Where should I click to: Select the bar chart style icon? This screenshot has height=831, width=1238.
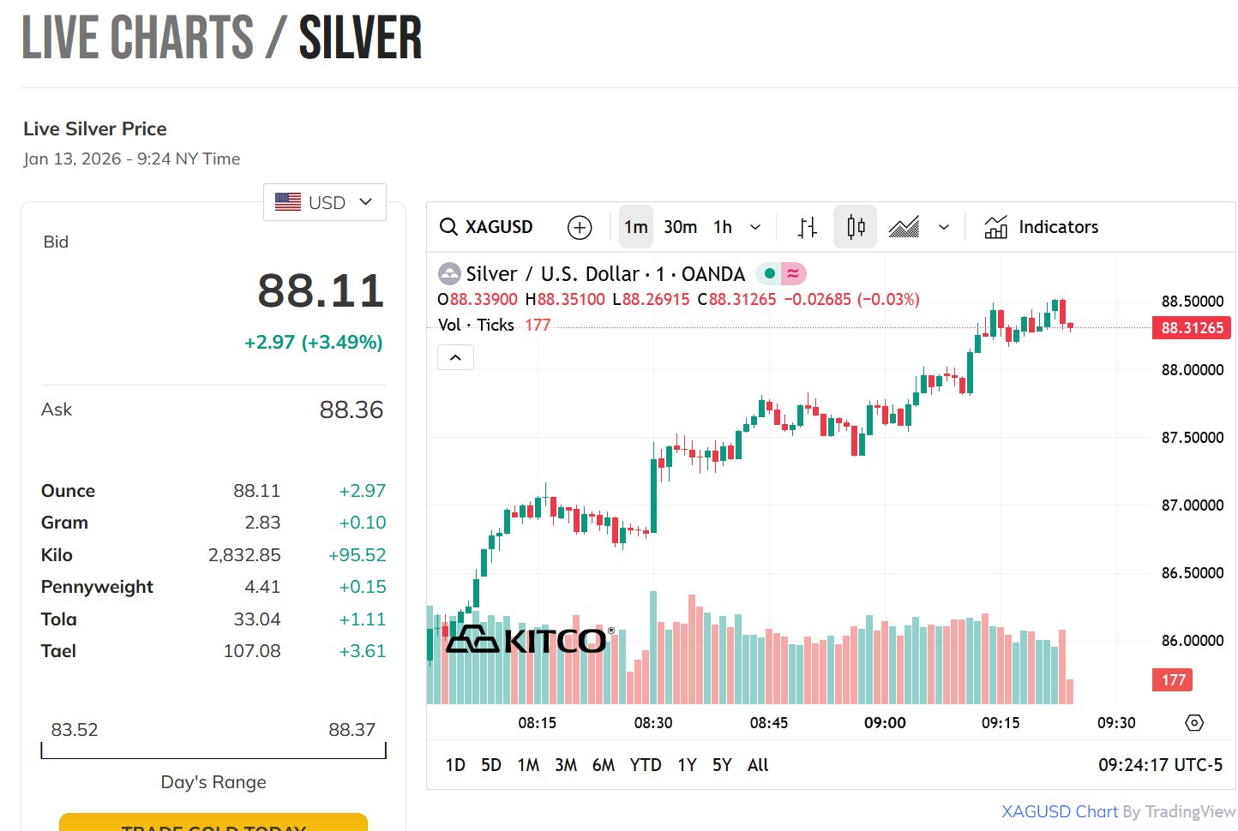point(807,227)
